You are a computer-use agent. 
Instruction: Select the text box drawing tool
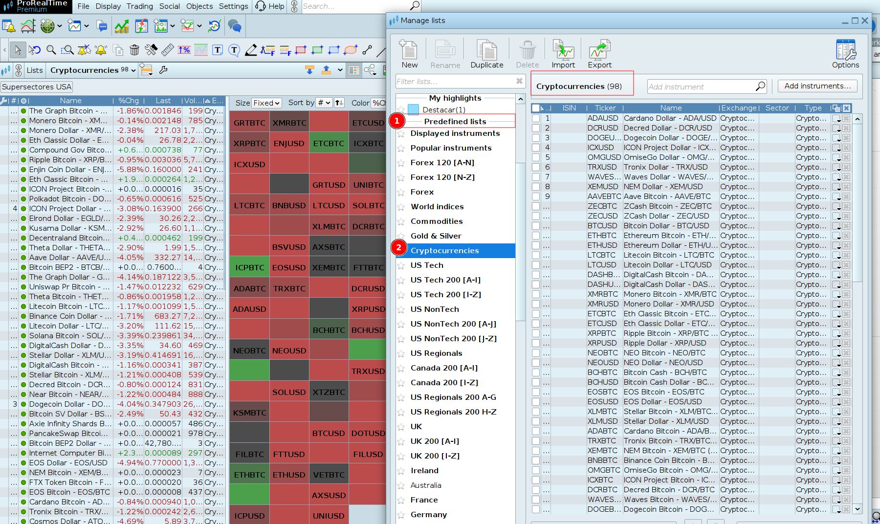[x=218, y=50]
